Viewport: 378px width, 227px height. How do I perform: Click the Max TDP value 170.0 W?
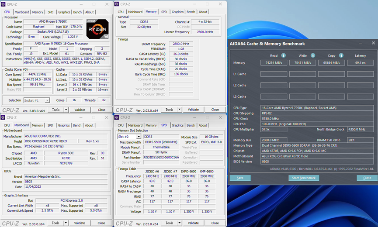pyautogui.click(x=76, y=27)
